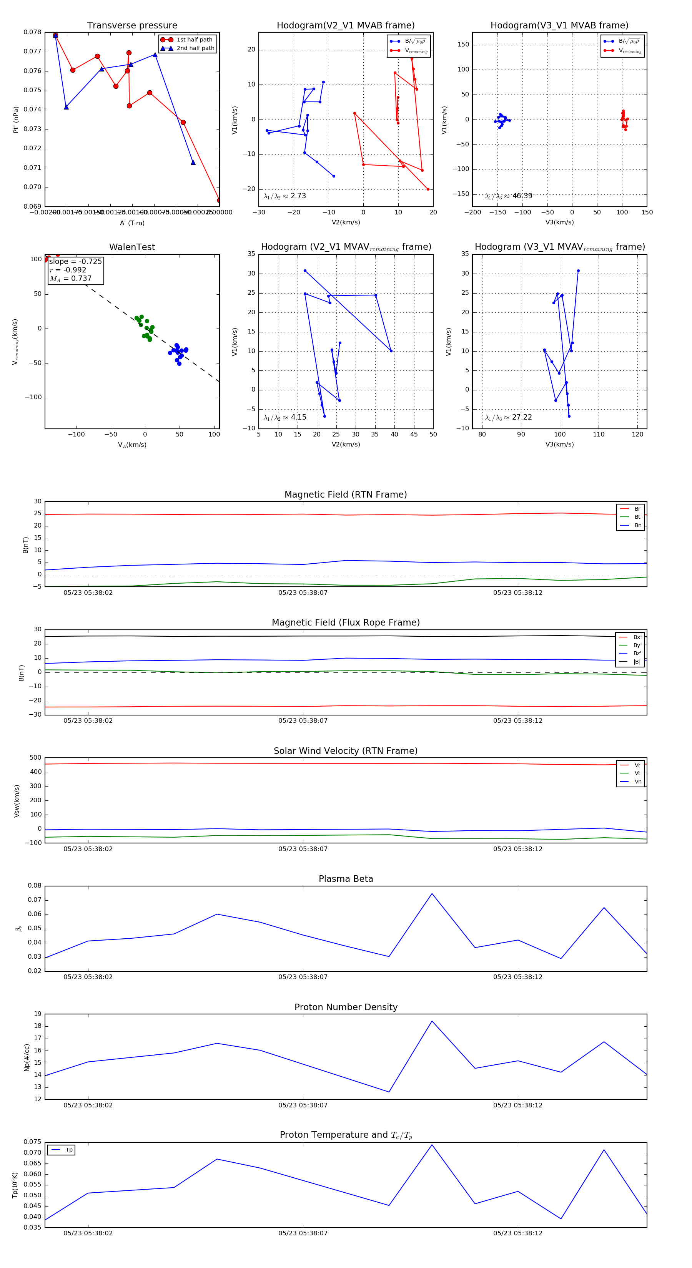This screenshot has height=1268, width=692.
Task: Click "05/23 05:38:12" under Solar Wind Velocity plot
Action: coord(517,849)
